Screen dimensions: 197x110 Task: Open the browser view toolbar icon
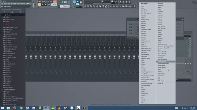(94, 6)
